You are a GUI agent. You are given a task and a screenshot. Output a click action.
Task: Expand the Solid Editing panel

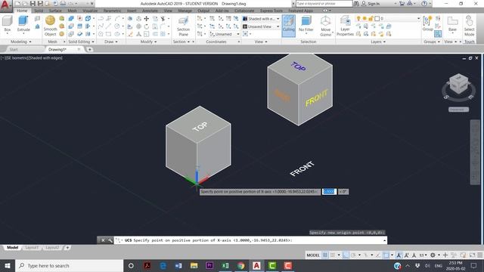pos(81,42)
